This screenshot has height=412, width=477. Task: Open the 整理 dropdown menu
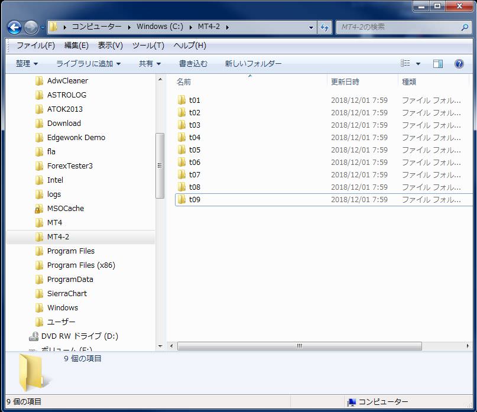(27, 64)
